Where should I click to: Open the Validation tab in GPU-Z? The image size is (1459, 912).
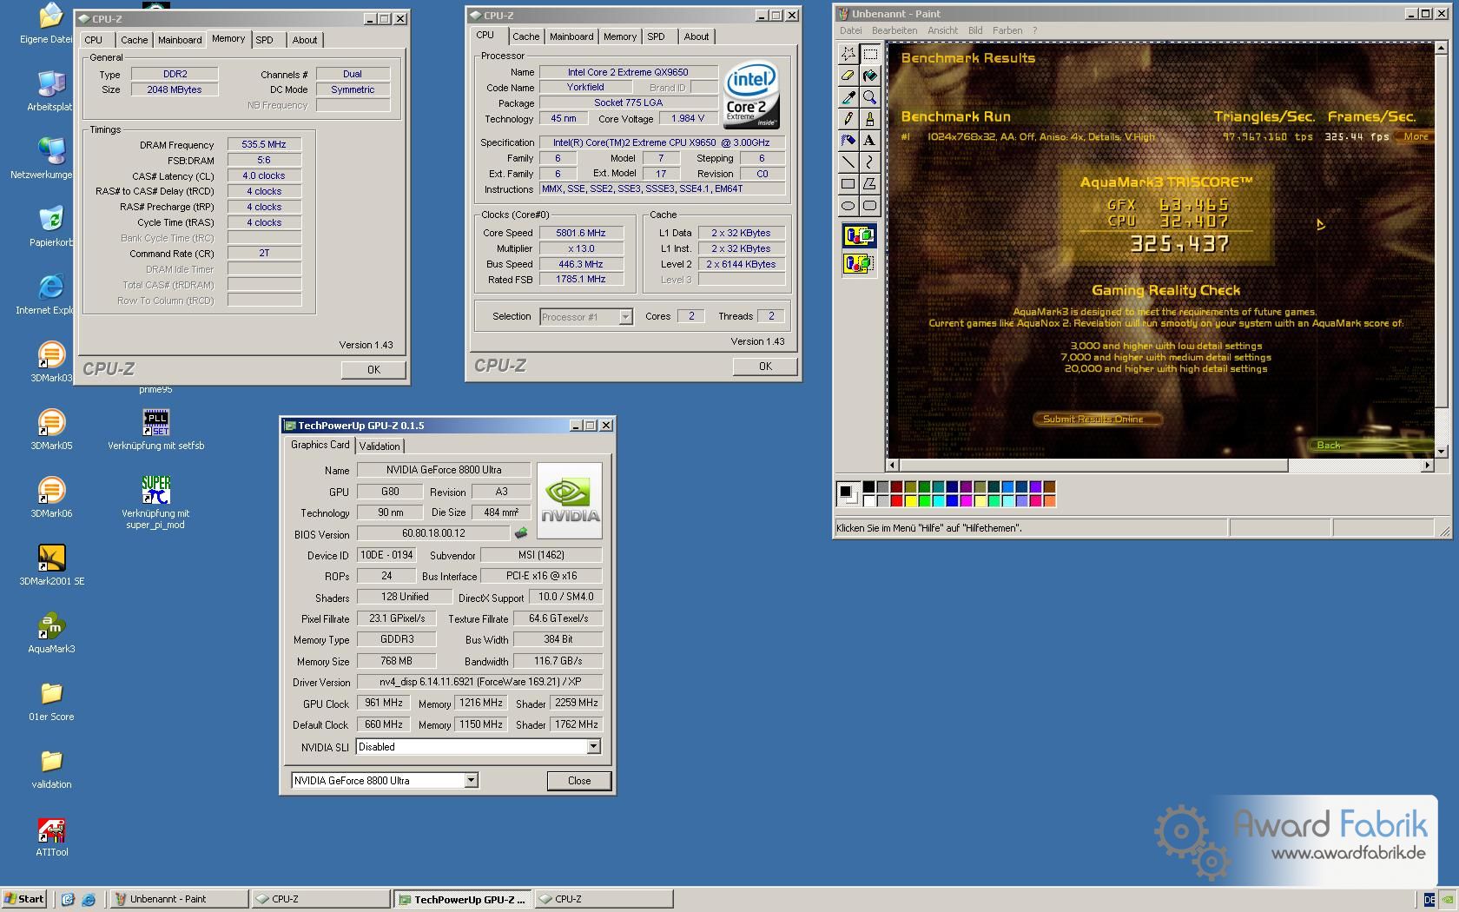click(x=380, y=446)
